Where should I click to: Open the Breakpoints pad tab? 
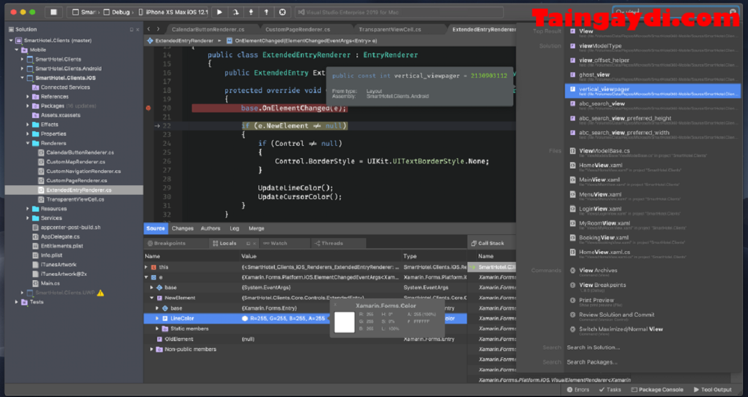pyautogui.click(x=167, y=243)
